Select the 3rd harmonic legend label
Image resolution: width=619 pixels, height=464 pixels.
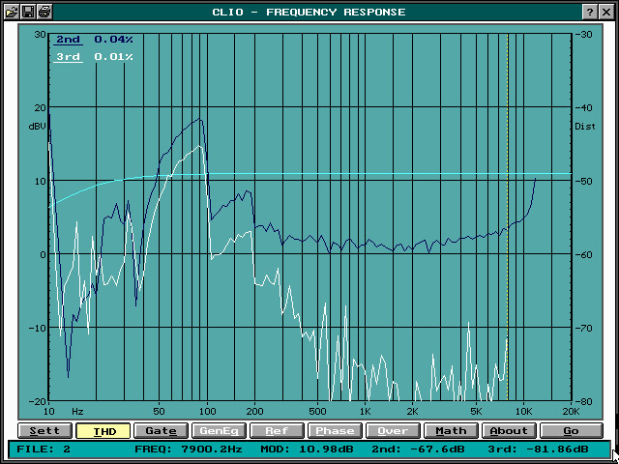click(x=69, y=57)
